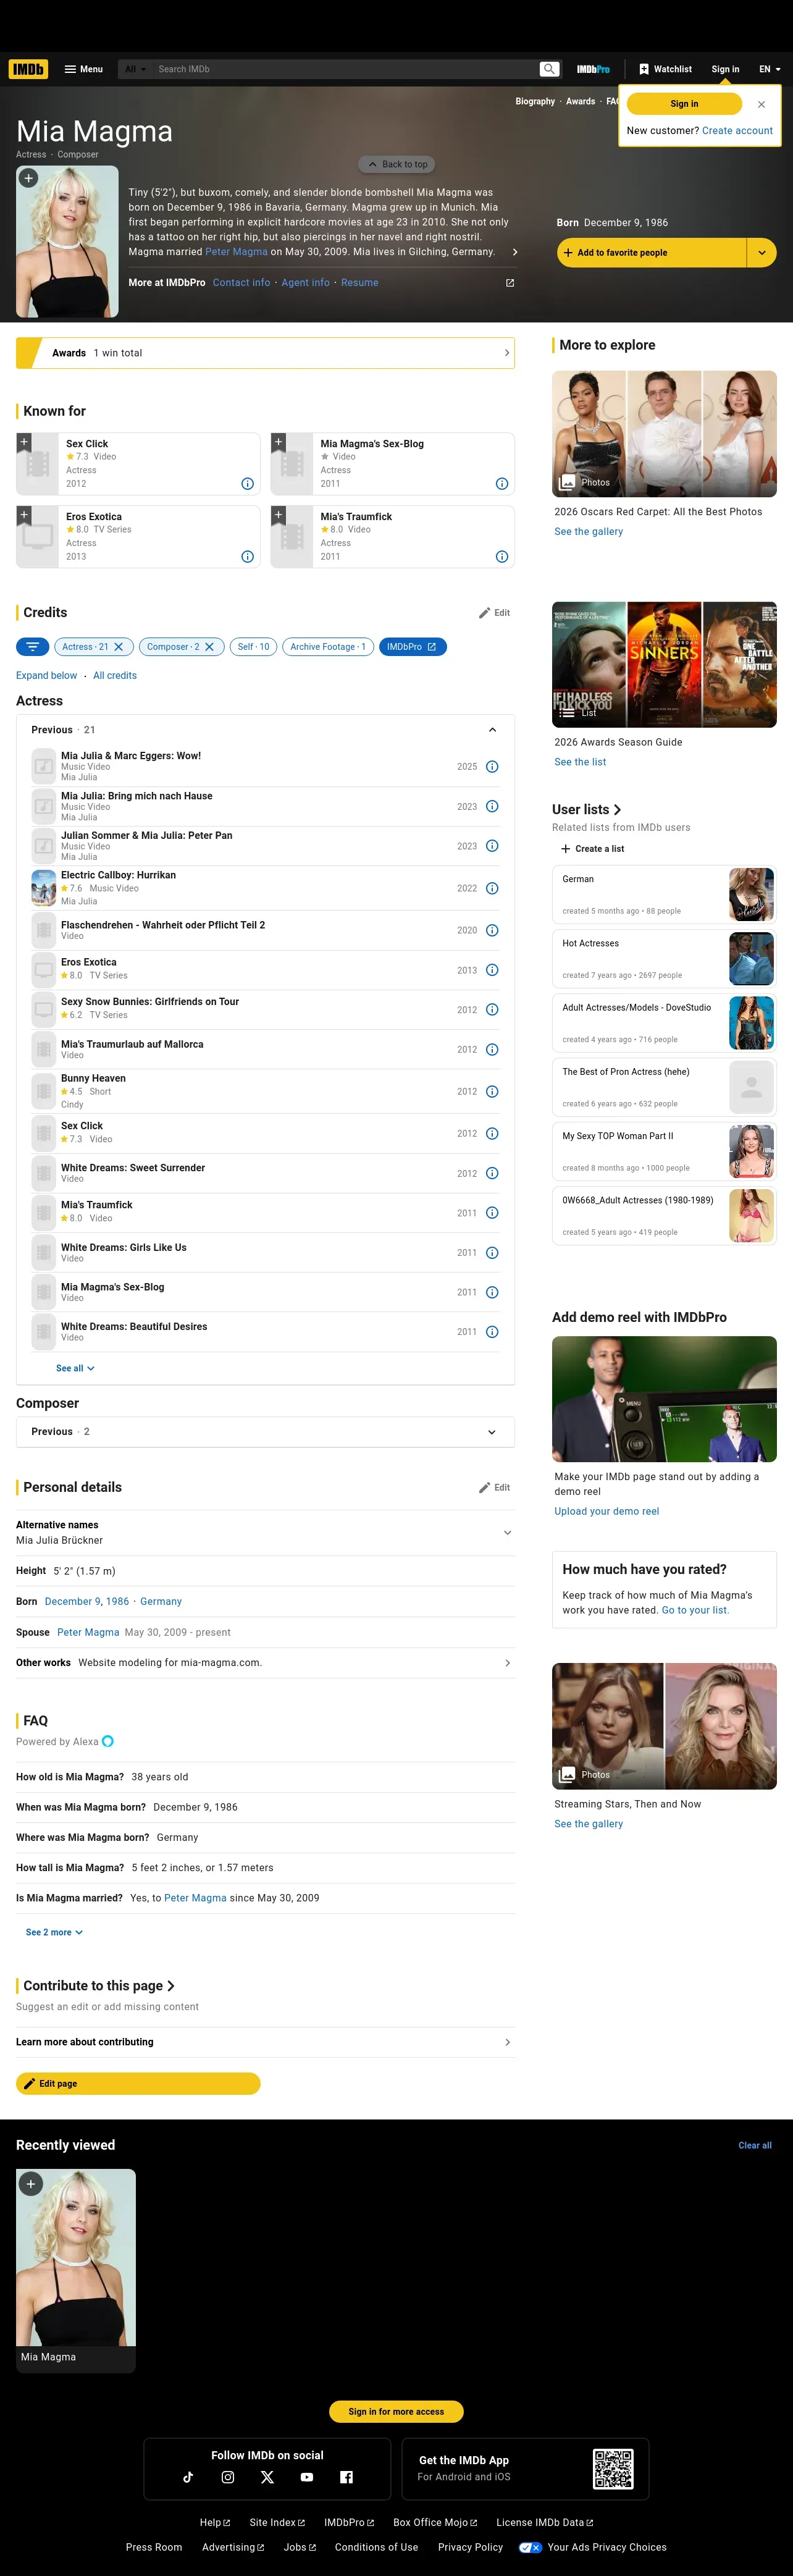
Task: Click the info icon for Mia Magma's Sex-Blog in Known for
Action: 502,484
